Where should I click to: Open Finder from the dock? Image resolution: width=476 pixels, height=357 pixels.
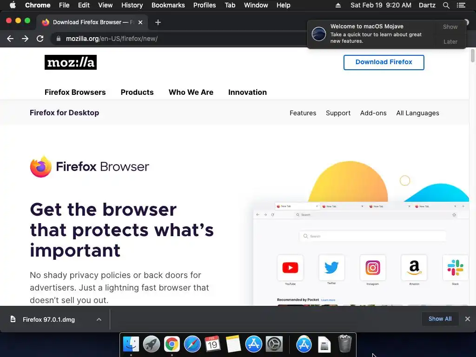coord(131,344)
